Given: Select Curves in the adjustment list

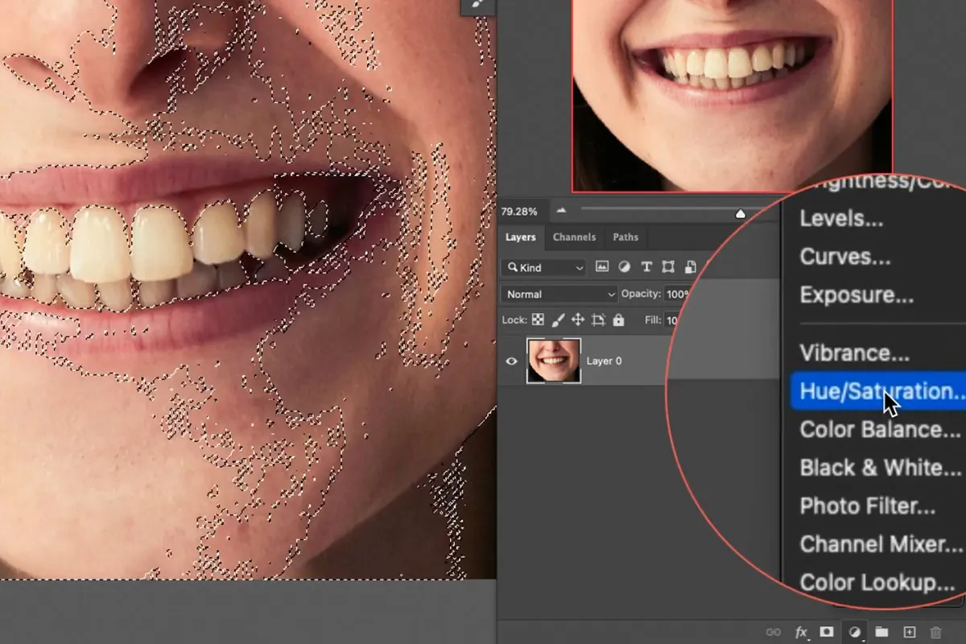Looking at the screenshot, I should coord(844,257).
